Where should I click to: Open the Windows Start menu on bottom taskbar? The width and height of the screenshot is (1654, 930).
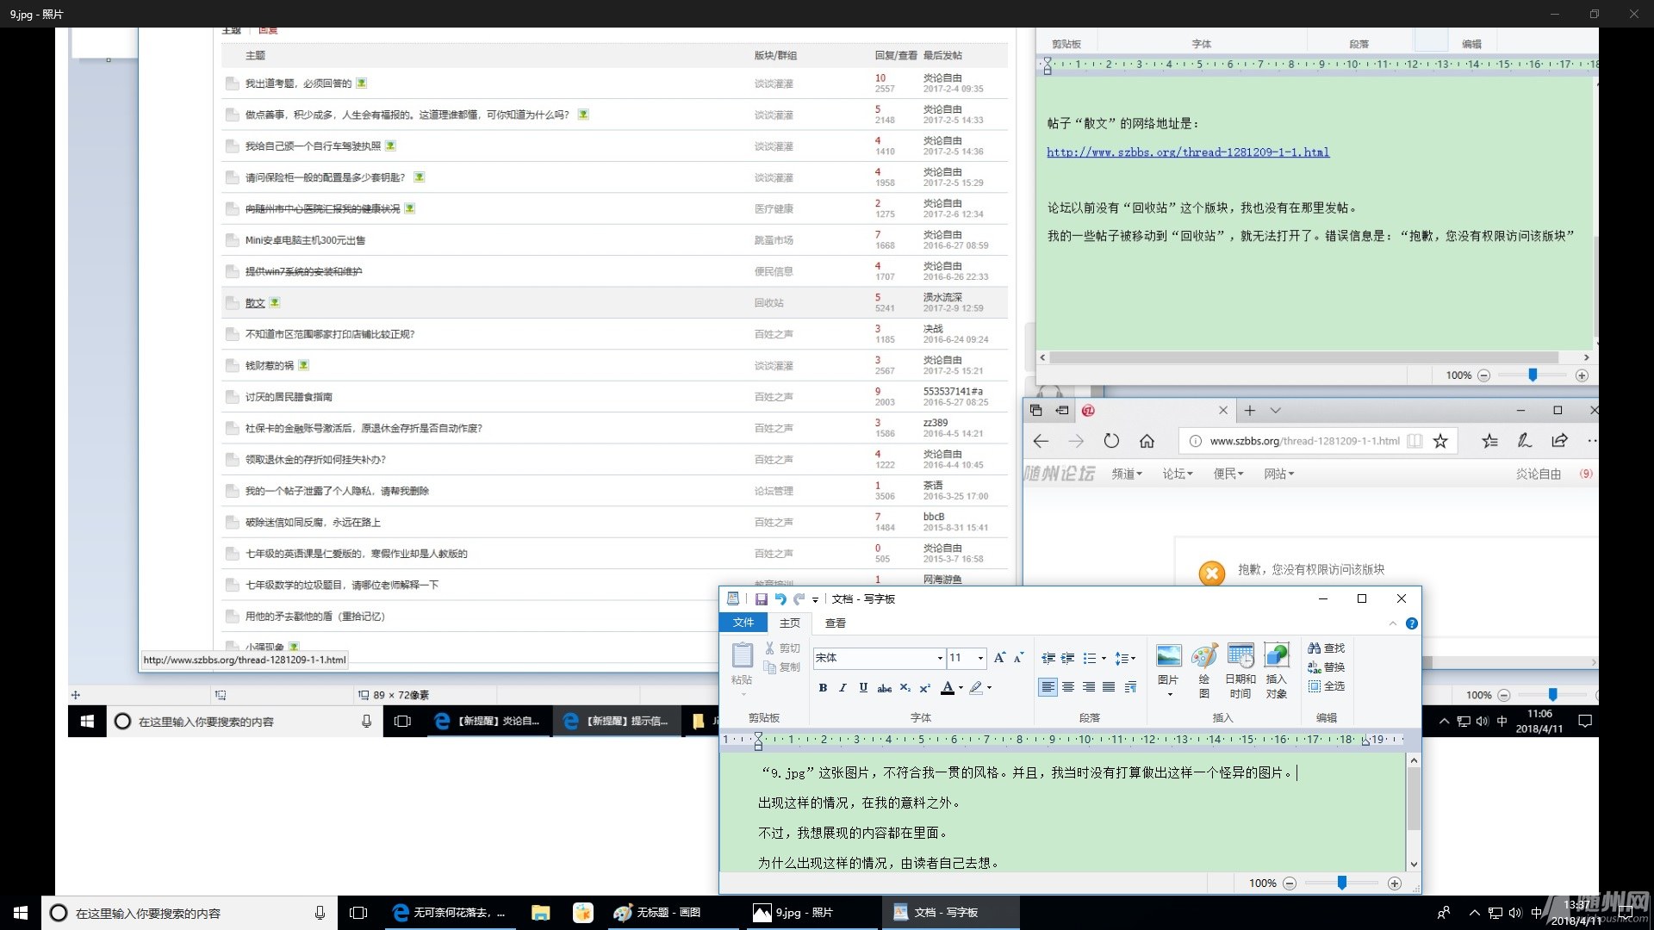click(x=21, y=913)
